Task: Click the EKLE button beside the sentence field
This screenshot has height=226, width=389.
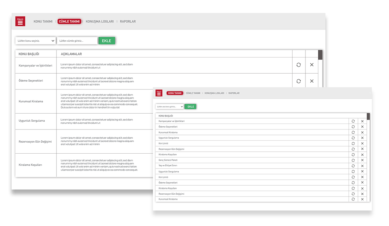Action: coord(106,41)
